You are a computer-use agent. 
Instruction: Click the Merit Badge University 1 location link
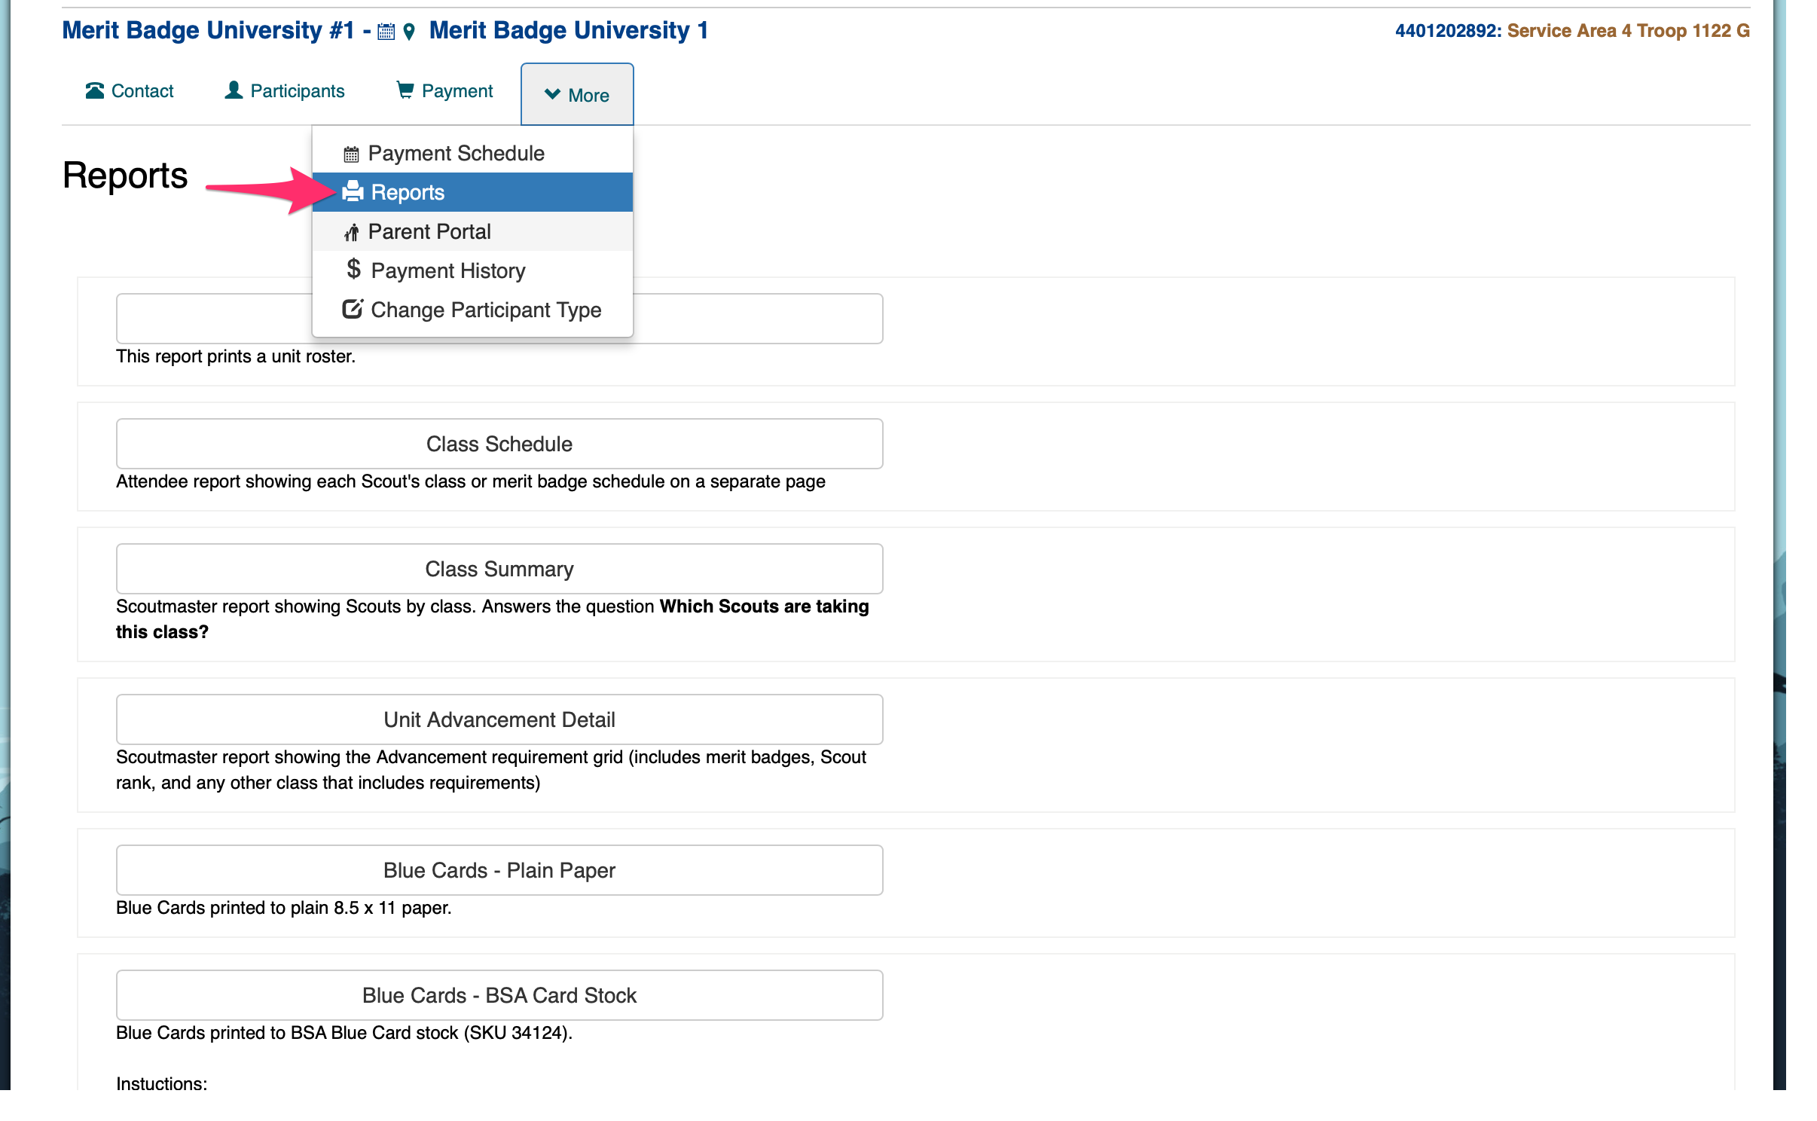569,30
